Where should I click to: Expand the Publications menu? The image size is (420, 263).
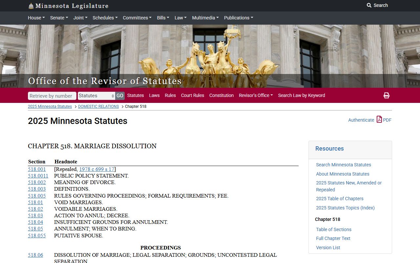pos(239,18)
